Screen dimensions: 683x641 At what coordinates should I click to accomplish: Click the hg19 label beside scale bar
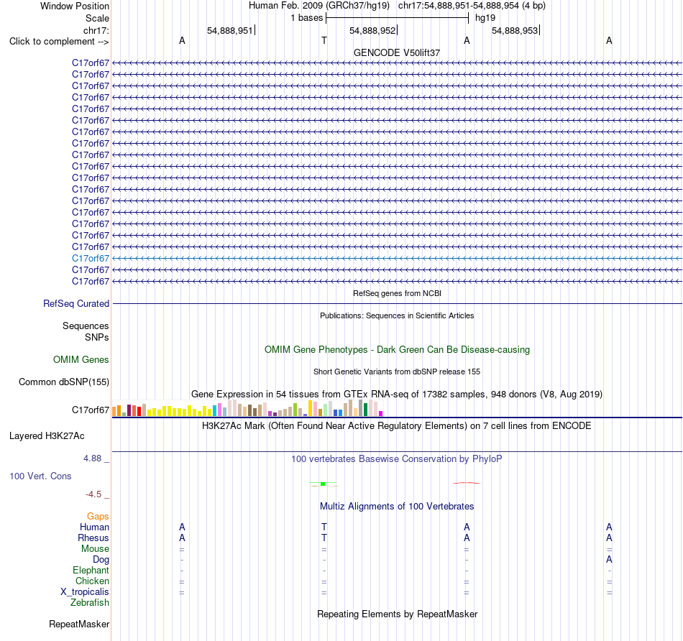(x=485, y=18)
